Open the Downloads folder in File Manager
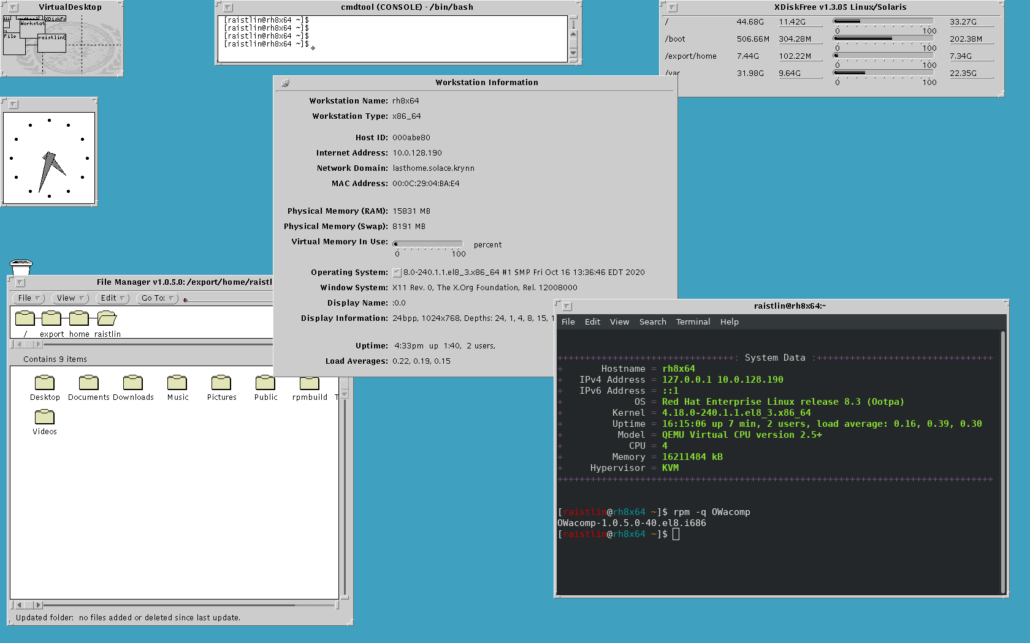 pos(132,383)
